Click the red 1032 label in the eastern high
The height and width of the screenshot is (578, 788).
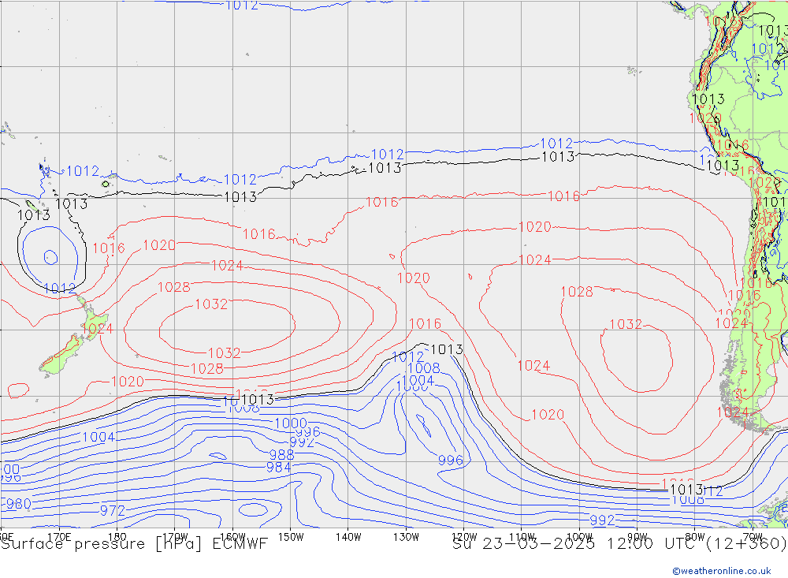pyautogui.click(x=626, y=324)
